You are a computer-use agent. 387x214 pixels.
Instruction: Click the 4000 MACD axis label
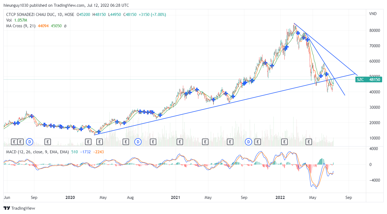coord(374,148)
